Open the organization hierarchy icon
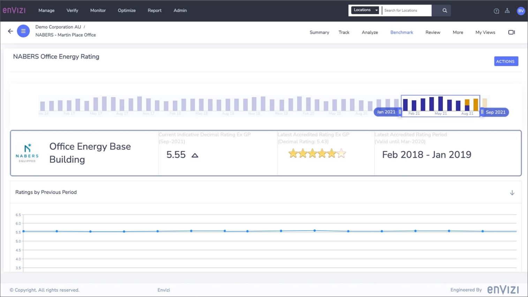The height and width of the screenshot is (297, 528). click(x=507, y=11)
